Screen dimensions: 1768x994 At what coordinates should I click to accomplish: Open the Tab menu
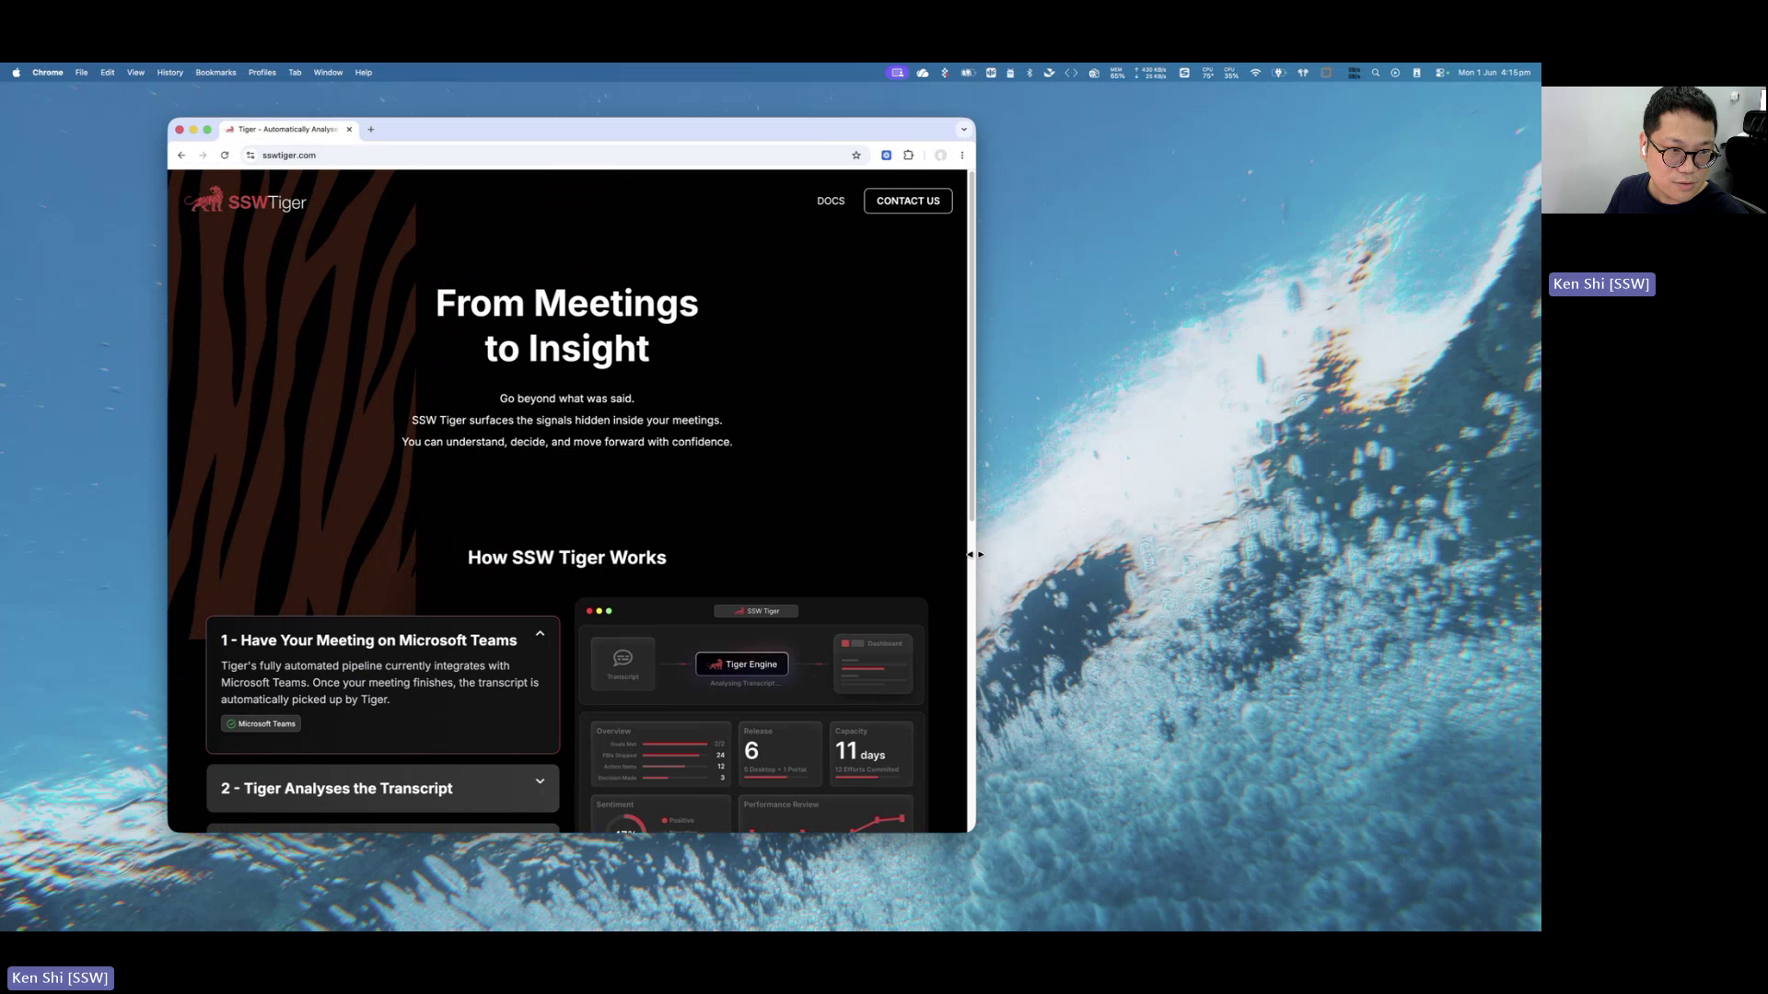295,73
